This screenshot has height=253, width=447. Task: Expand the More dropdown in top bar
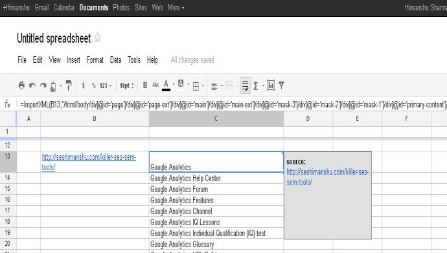tap(176, 7)
